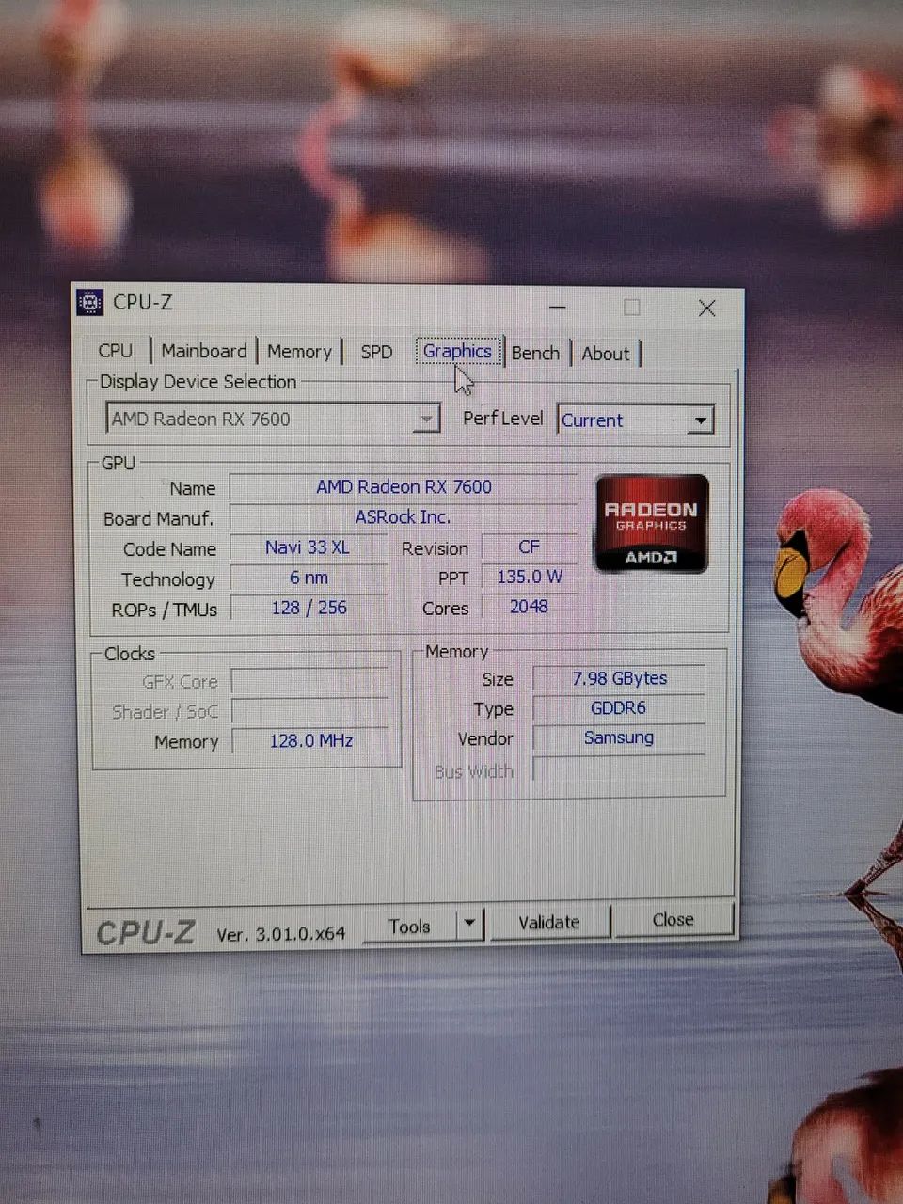Click the 7.98 GBytes memory size value
Screen dimensions: 903x1204
[x=619, y=678]
